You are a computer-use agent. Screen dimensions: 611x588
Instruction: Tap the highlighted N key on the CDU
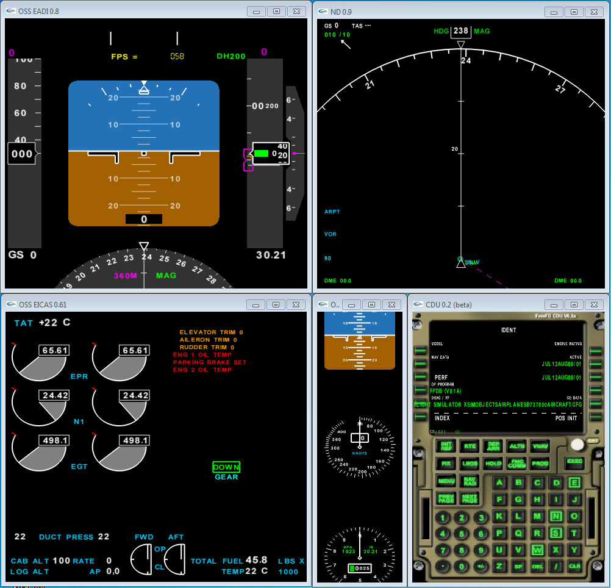click(556, 516)
